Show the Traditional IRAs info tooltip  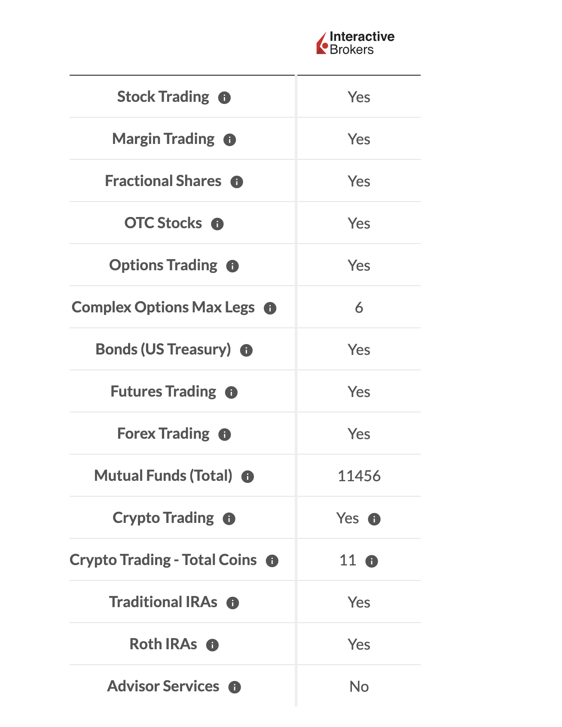click(232, 603)
